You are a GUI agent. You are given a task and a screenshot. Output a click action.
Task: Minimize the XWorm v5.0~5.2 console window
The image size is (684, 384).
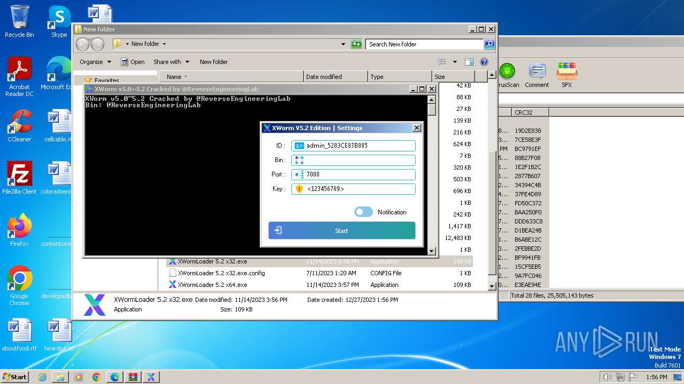413,89
